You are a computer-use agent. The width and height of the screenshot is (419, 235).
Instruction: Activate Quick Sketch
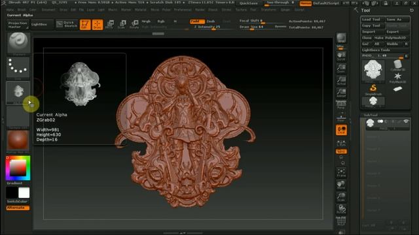click(x=67, y=24)
